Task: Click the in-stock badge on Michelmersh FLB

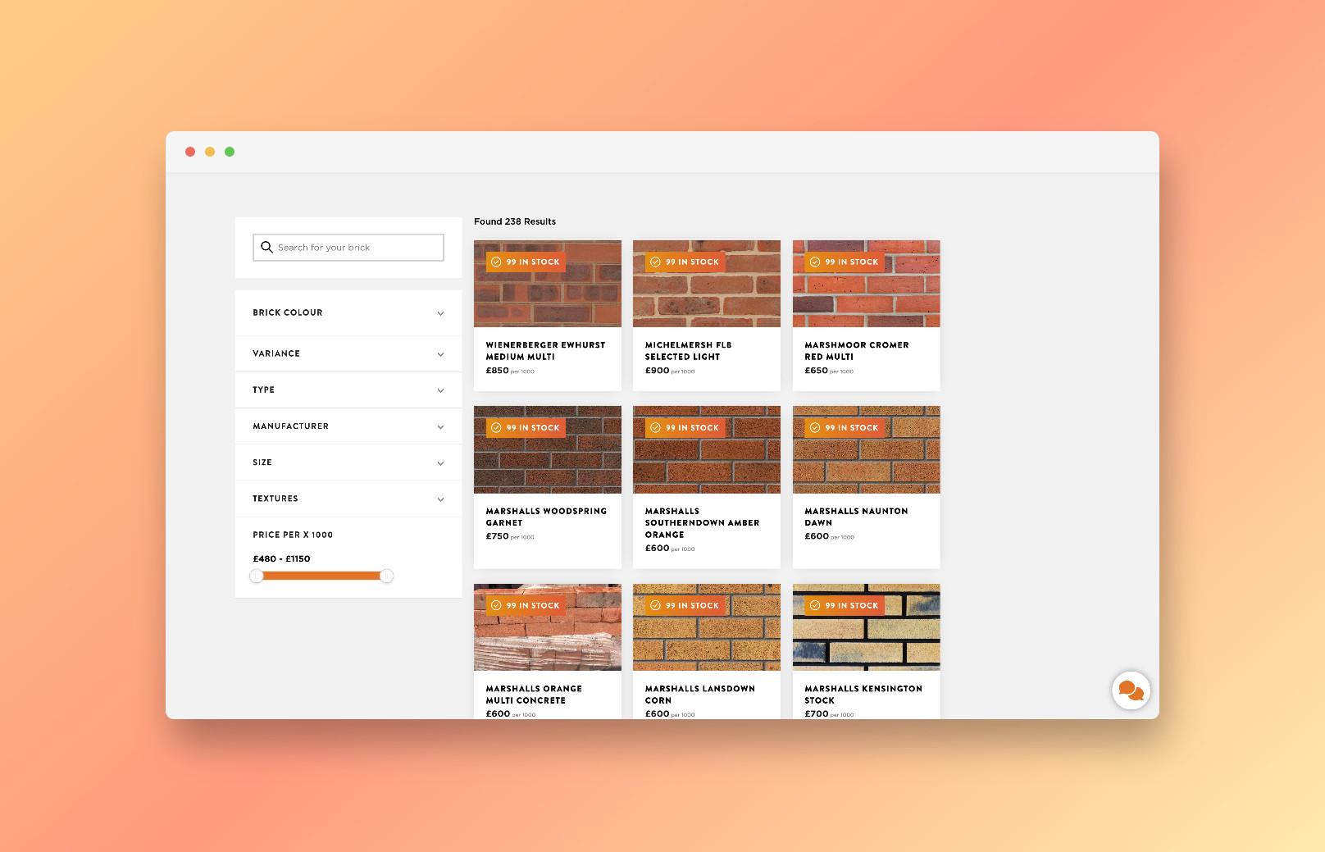Action: click(684, 262)
